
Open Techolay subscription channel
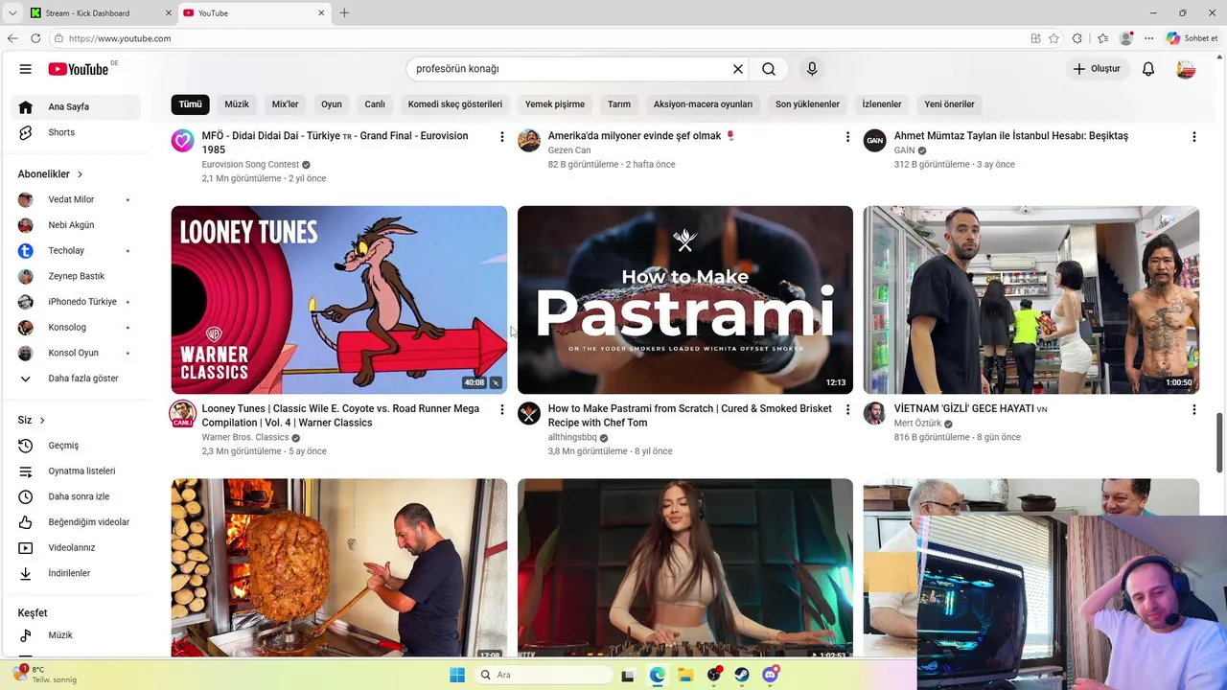point(76,251)
